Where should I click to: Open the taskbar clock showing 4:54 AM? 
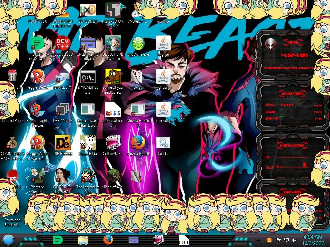(313, 240)
